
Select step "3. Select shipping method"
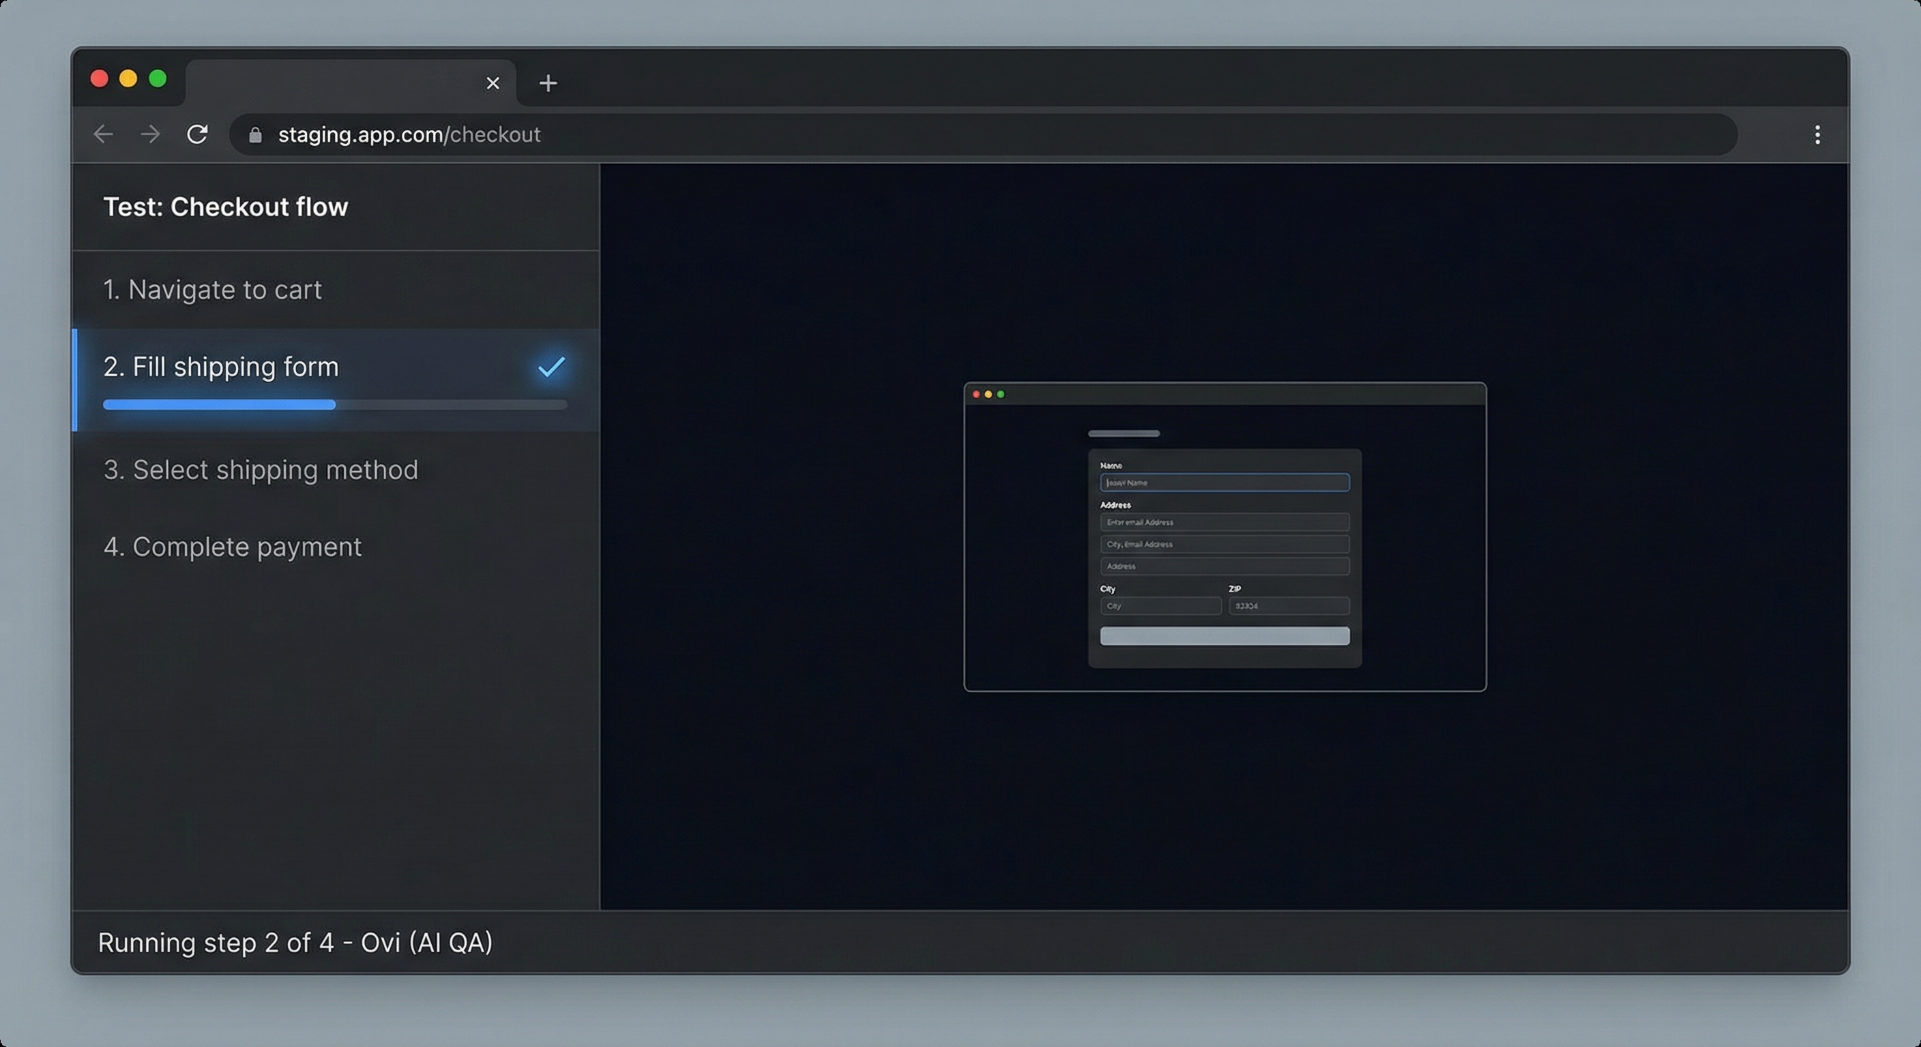(x=261, y=470)
